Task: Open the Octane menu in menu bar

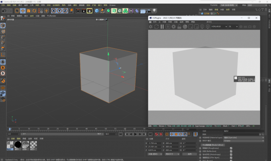Action: (x=112, y=5)
